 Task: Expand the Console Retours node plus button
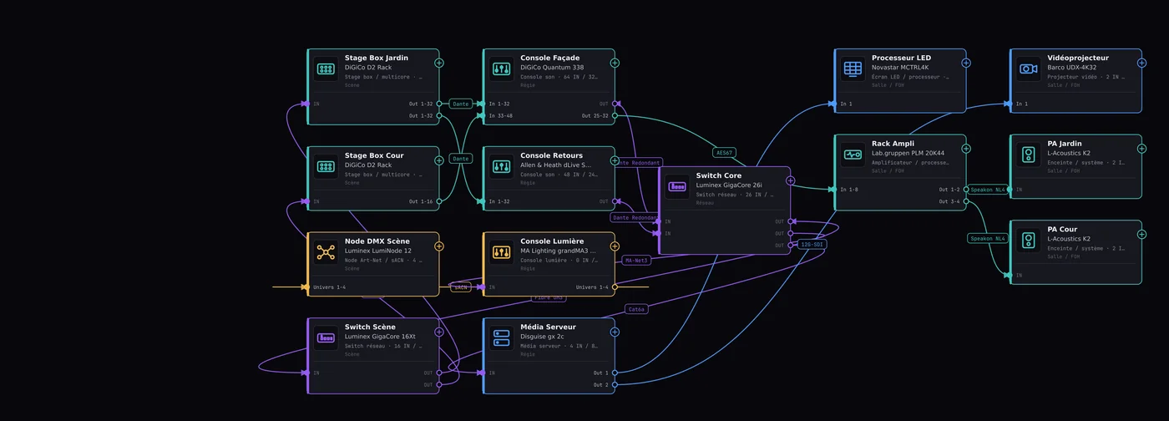click(615, 160)
